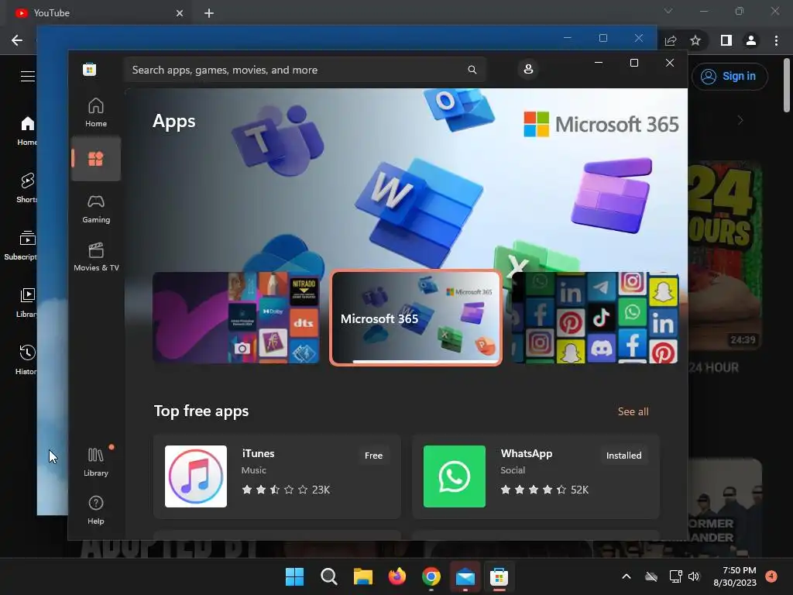Image resolution: width=793 pixels, height=595 pixels.
Task: Click the iTunes star rating 23K
Action: (x=286, y=490)
